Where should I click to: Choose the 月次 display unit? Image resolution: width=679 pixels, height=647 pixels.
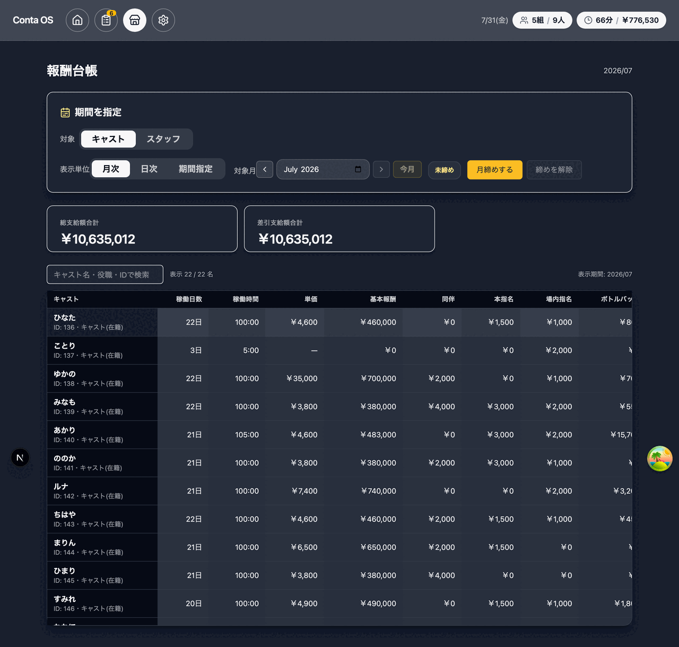click(x=111, y=169)
